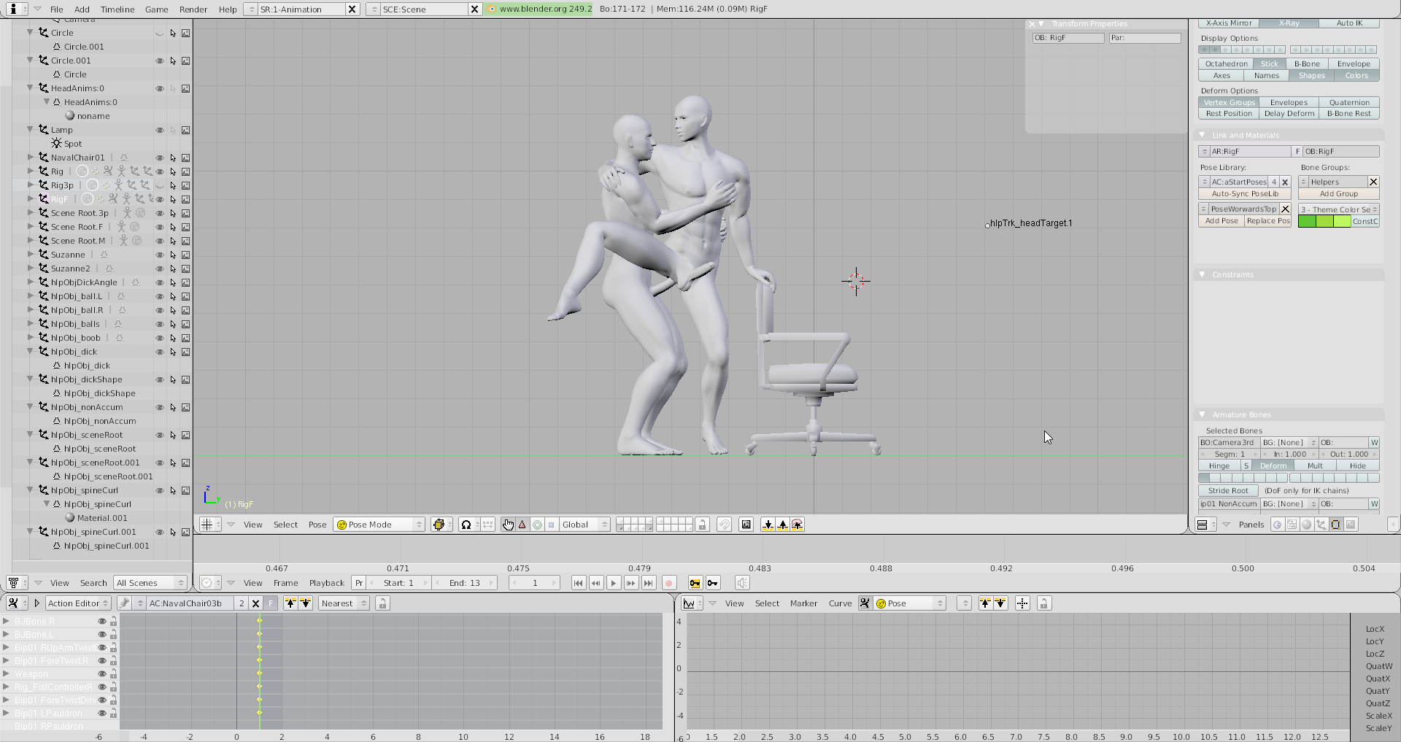Click the audio speaker icon in timeline header

[742, 583]
